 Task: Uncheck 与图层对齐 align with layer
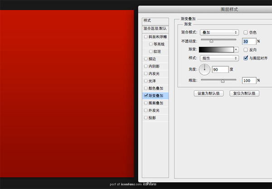coord(246,58)
